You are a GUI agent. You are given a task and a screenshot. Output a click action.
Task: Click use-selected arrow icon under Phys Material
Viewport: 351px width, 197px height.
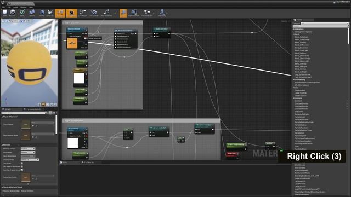coord(33,126)
